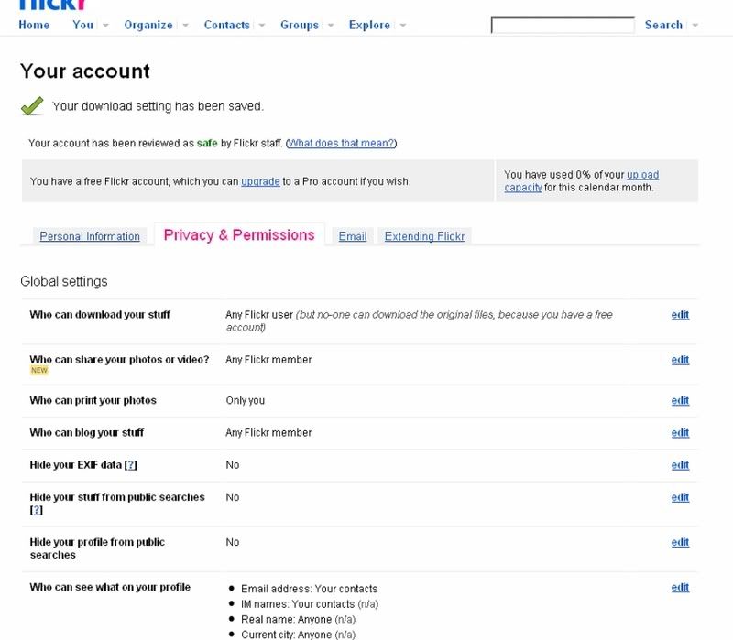Click the 'Any Flickr user' download value
Screen dimensions: 733x640
coord(259,315)
